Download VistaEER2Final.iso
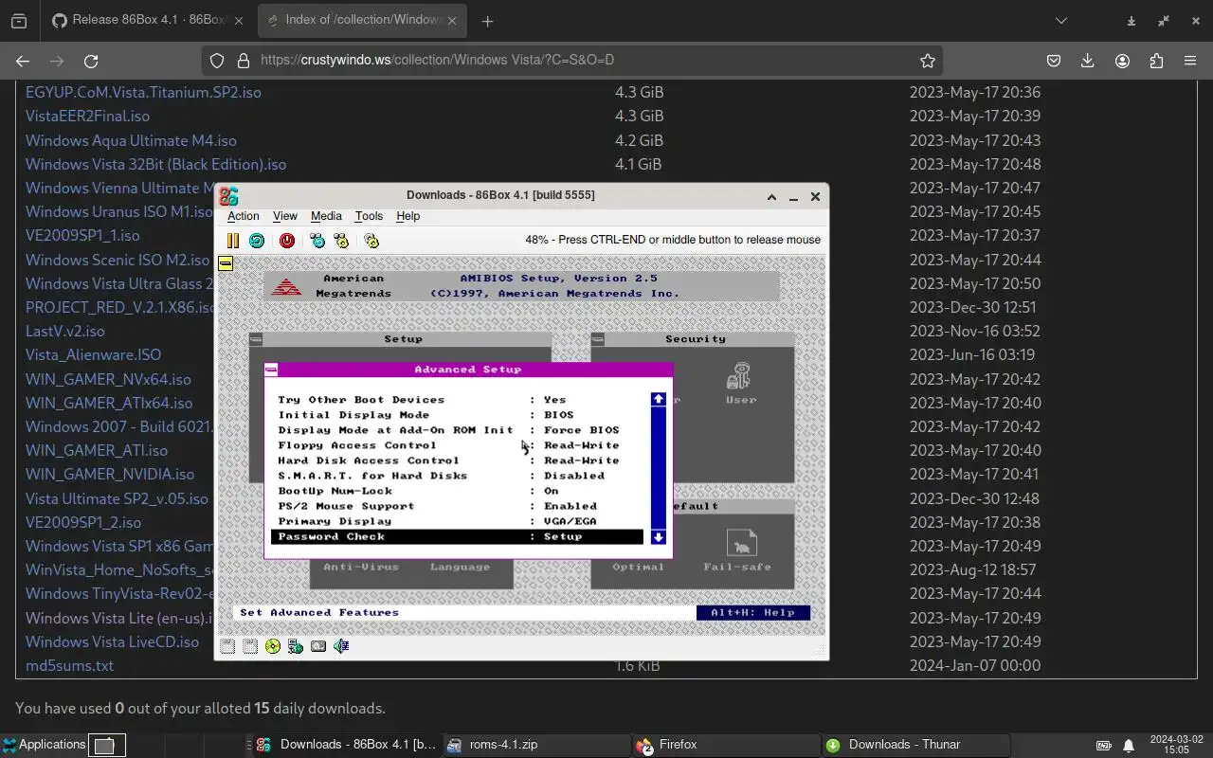 click(x=87, y=116)
